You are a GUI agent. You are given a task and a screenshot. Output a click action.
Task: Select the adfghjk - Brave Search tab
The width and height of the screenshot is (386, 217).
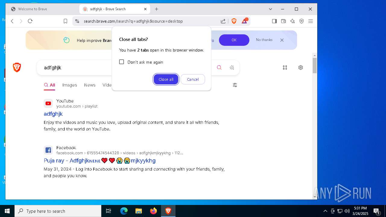[115, 9]
